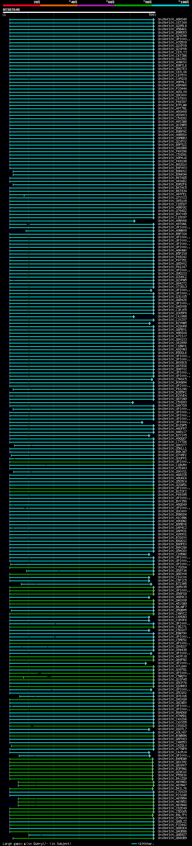Image resolution: width=192 pixels, height=846 pixels.
Task: Click hit label UniRef100_P49395
Action: coord(172,495)
